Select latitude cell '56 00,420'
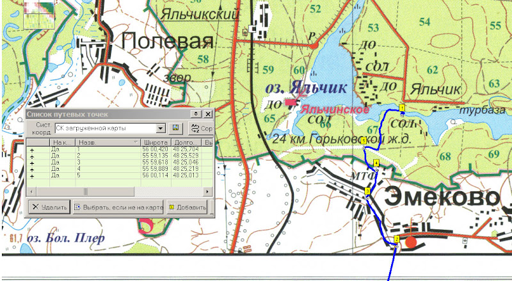Viewport: 512px width, 281px height. [x=155, y=149]
